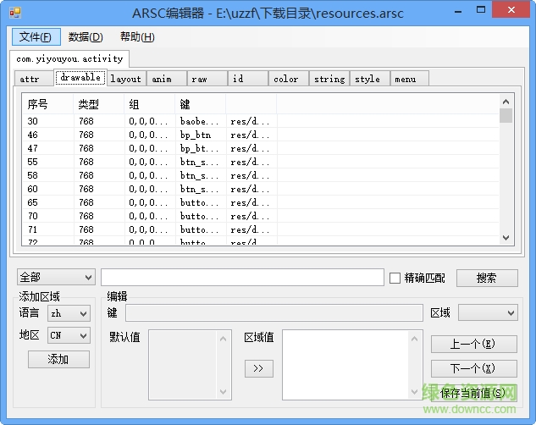Click the >> copy value button

(258, 368)
